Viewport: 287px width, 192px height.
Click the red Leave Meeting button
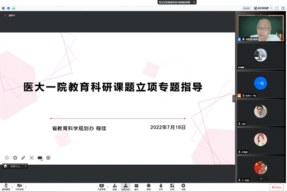click(276, 187)
